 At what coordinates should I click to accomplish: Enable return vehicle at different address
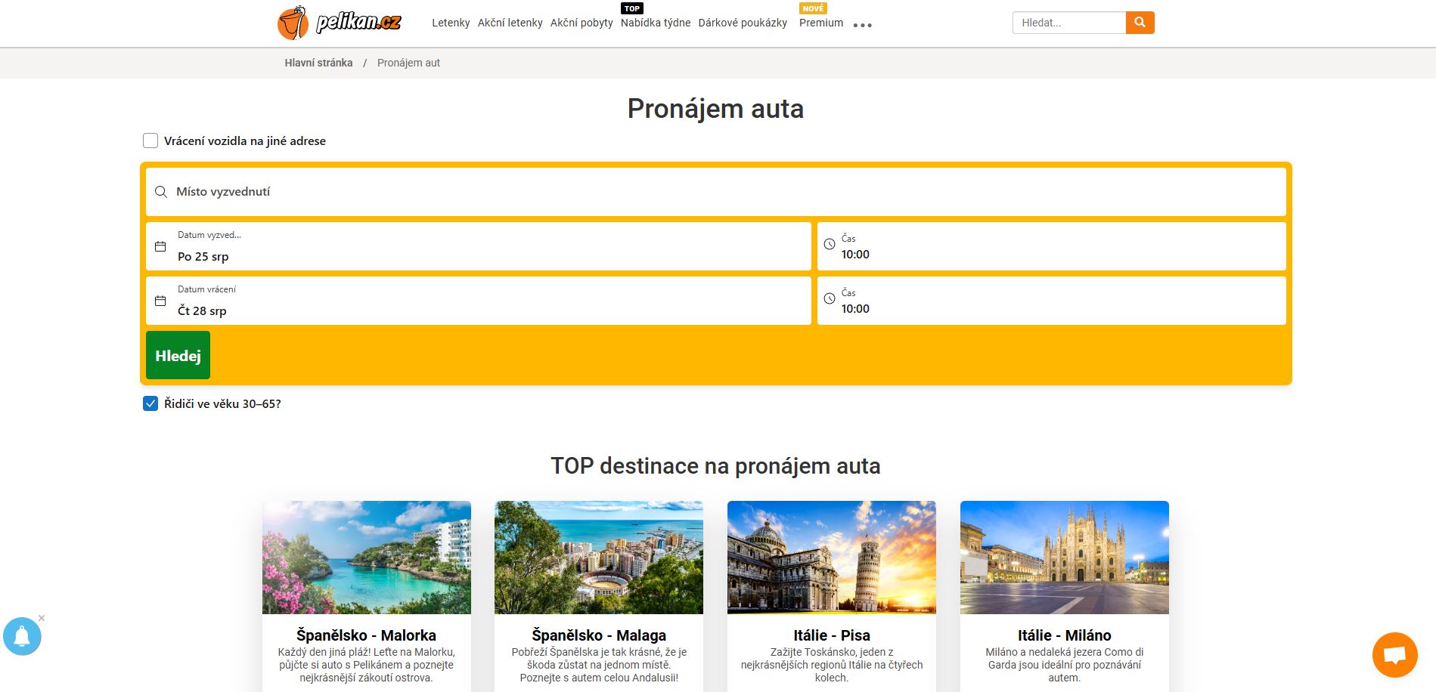[150, 141]
